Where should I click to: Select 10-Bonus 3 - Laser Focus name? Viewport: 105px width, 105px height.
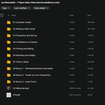25,82
